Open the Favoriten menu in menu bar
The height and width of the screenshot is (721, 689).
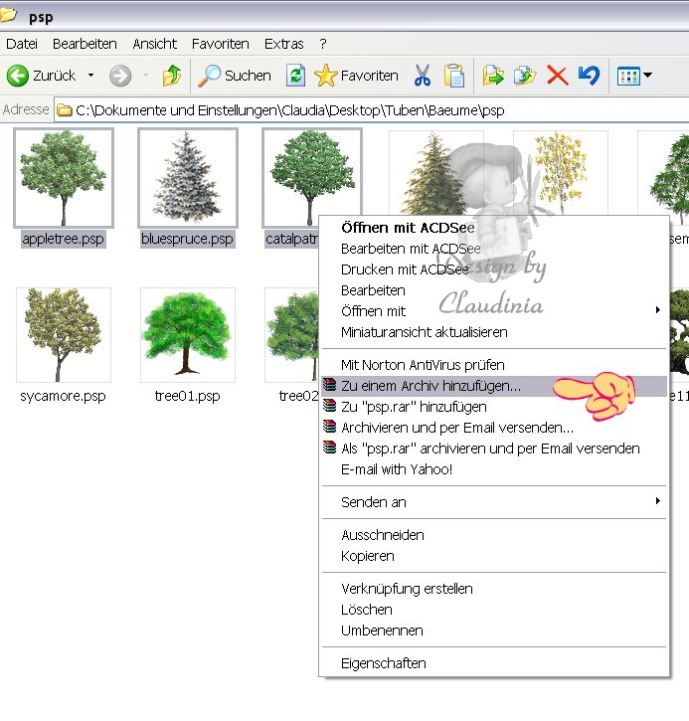220,44
